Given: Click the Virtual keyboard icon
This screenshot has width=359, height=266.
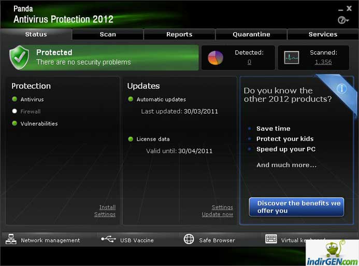Looking at the screenshot, I should coord(271,239).
